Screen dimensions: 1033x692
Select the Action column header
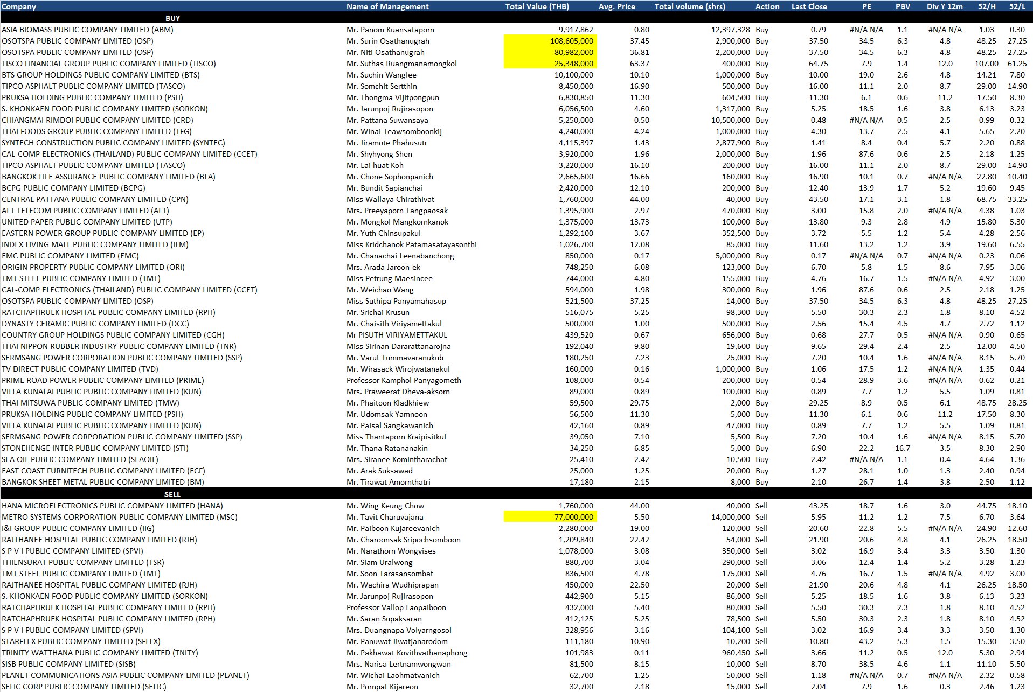point(767,6)
